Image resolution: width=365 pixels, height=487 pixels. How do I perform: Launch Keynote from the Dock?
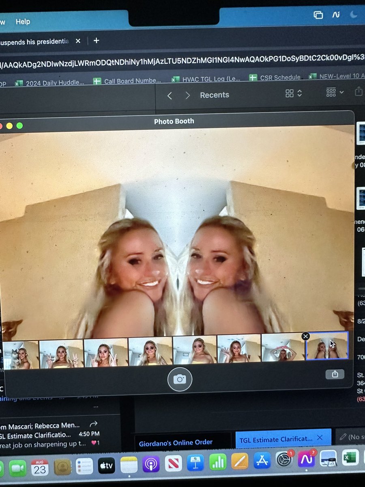click(195, 462)
